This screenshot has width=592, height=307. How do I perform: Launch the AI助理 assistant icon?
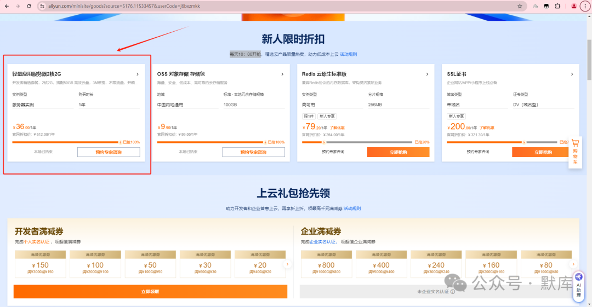point(578,287)
